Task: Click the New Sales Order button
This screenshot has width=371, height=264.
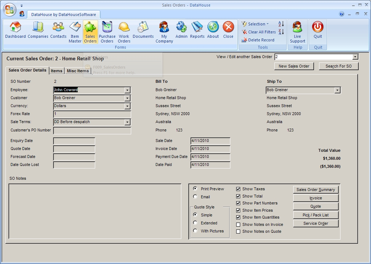Action: (294, 66)
